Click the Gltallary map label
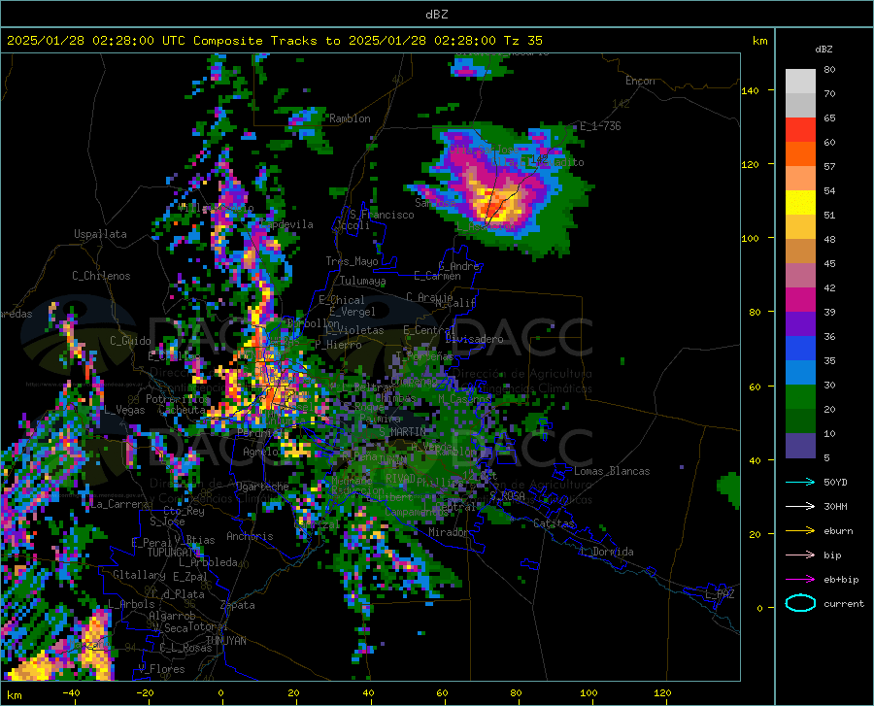The image size is (874, 706). click(139, 575)
